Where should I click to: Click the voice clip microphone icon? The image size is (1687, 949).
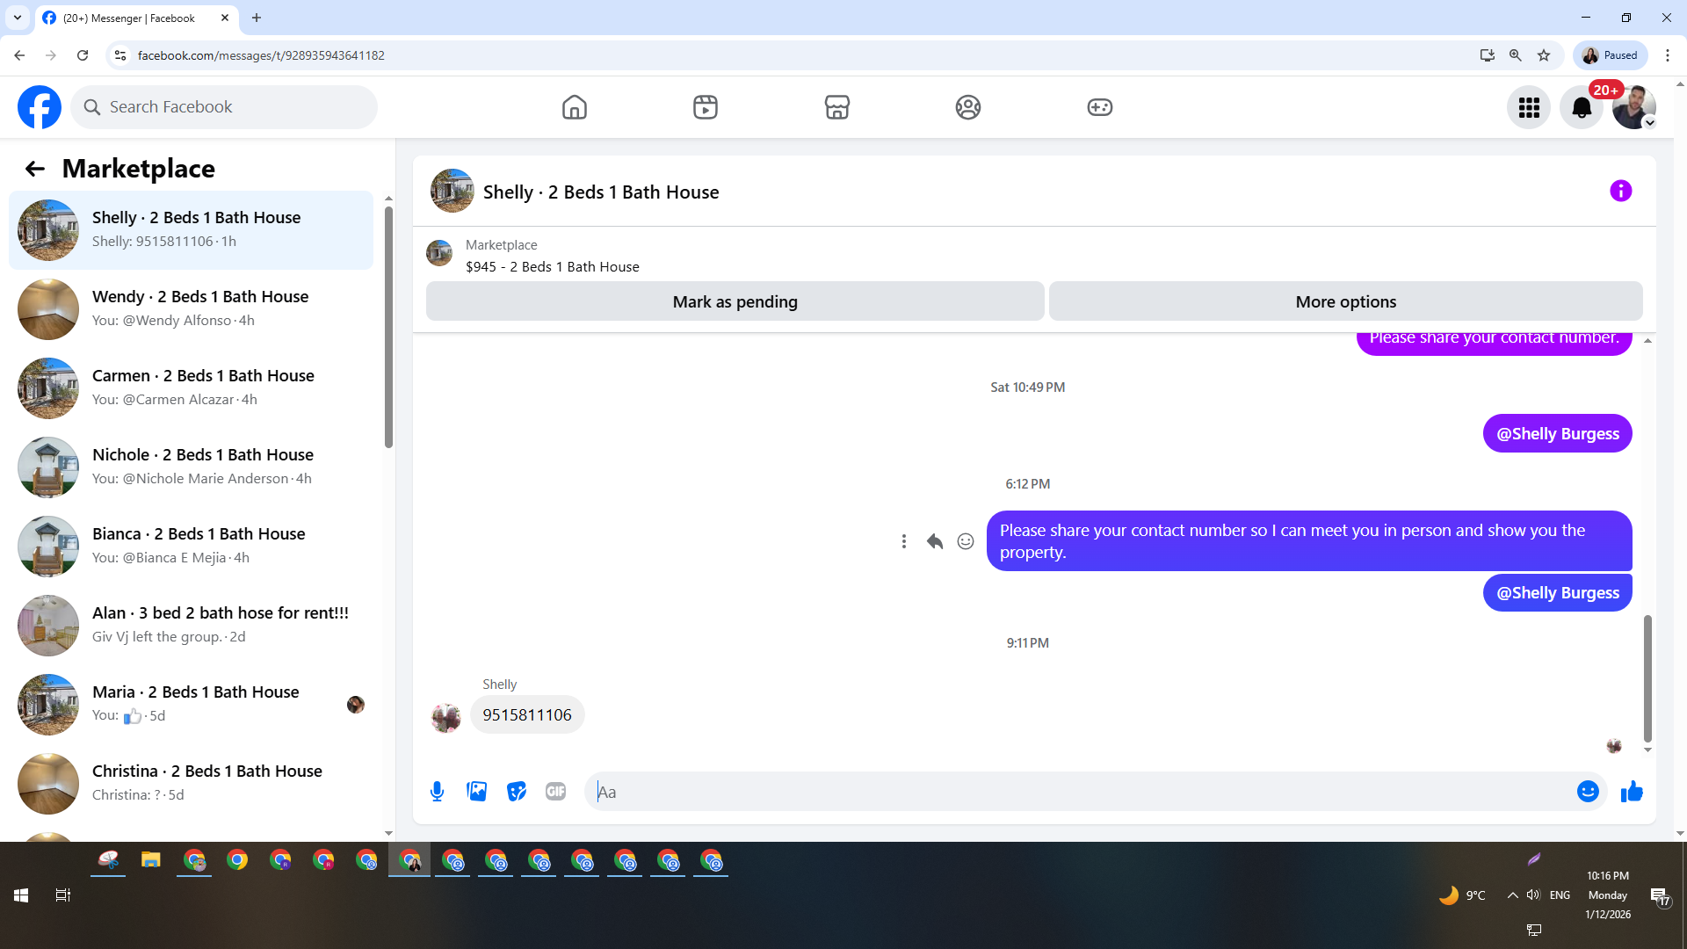click(437, 792)
